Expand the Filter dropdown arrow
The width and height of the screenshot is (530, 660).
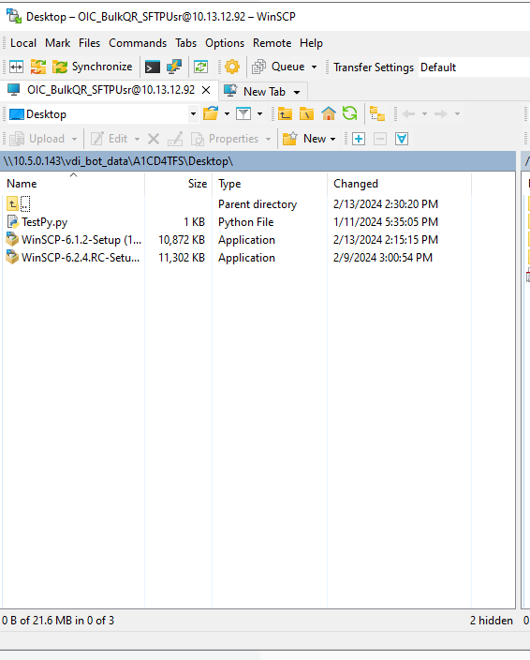point(259,113)
